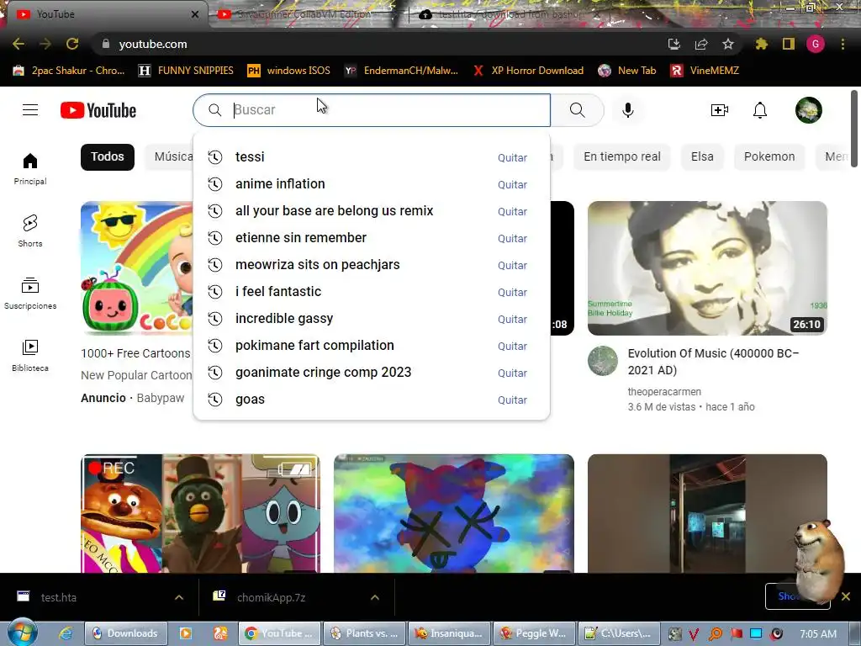The image size is (861, 646).
Task: Open theoperacarmen channel link
Action: point(664,392)
